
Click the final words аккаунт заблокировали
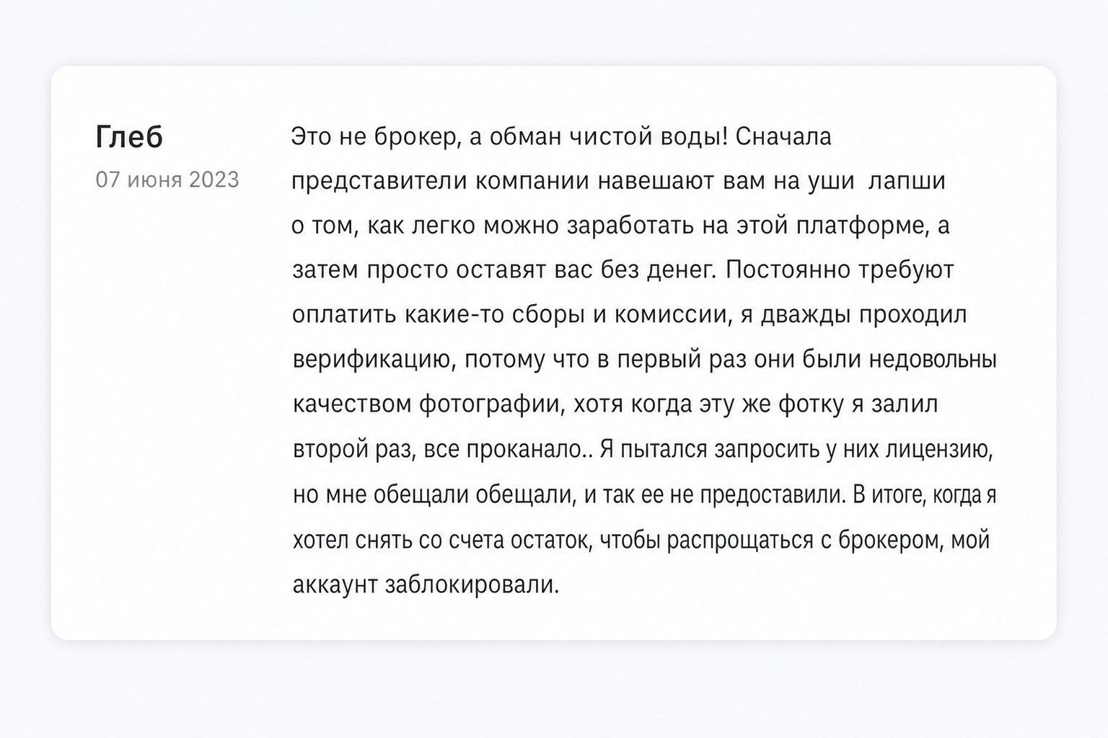pos(426,584)
